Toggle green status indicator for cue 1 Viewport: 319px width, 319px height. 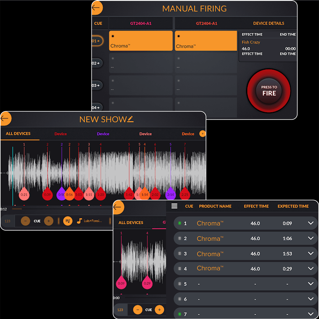point(179,223)
